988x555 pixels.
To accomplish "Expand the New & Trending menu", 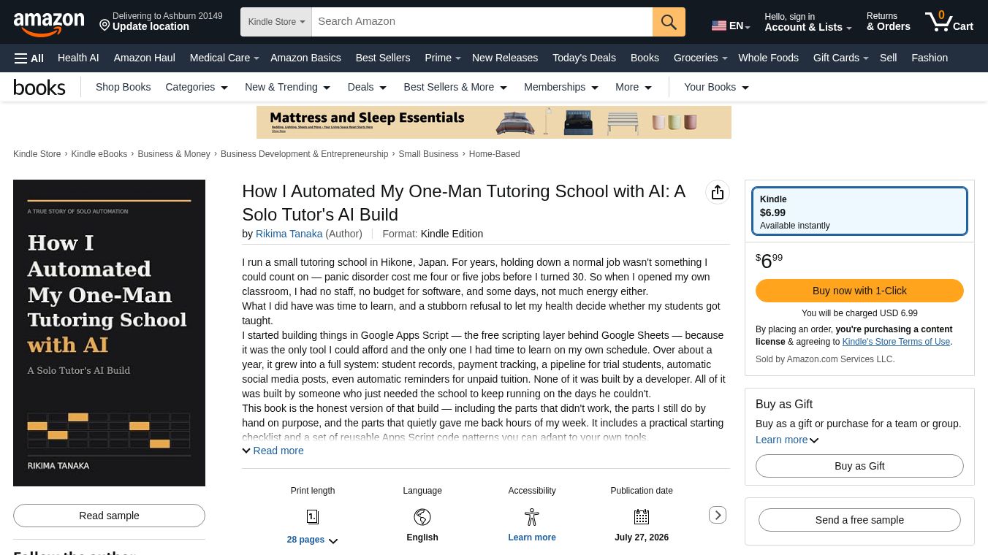I will click(288, 87).
